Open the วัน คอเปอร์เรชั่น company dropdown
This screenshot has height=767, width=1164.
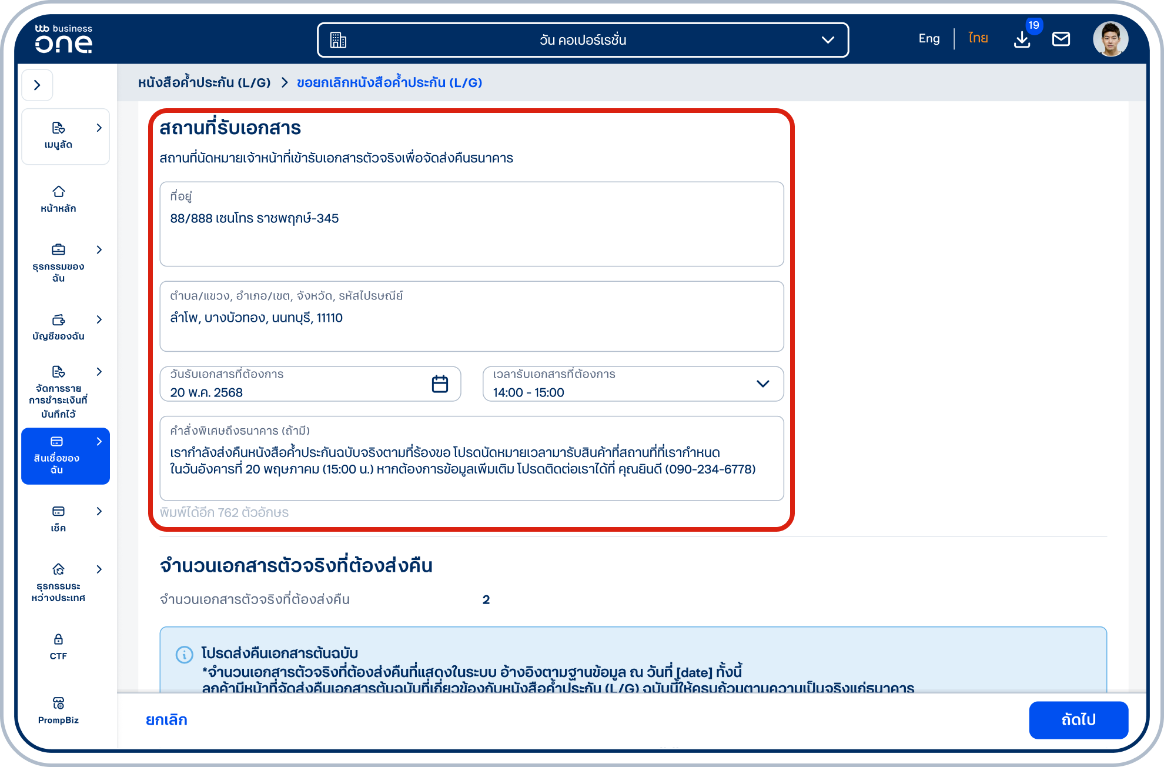(x=583, y=40)
